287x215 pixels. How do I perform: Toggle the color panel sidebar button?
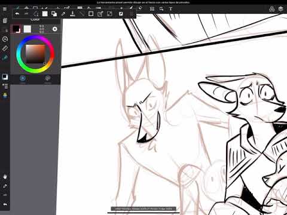point(5,77)
